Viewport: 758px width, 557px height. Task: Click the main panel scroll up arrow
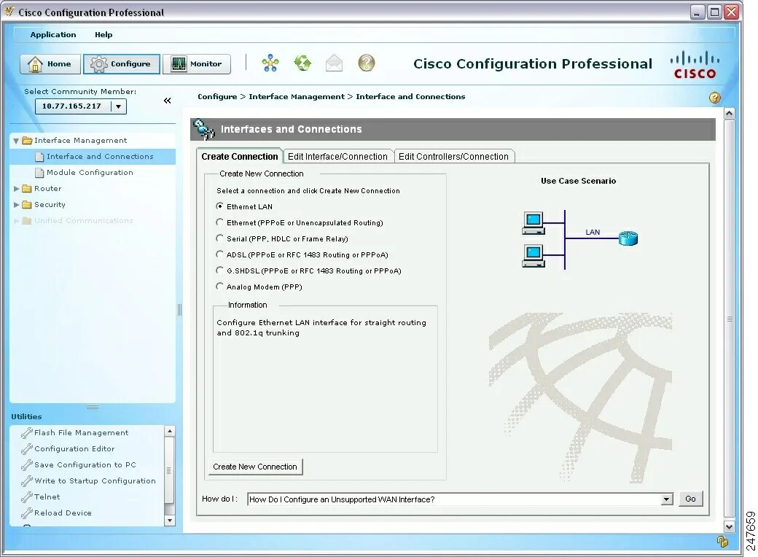point(729,114)
